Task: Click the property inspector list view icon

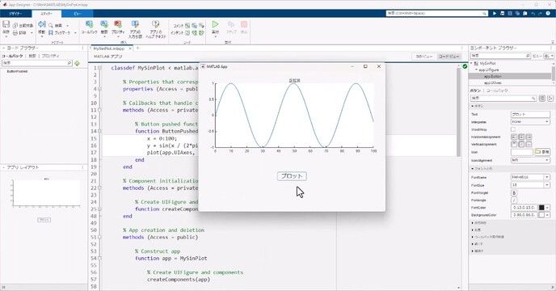Action: [x=542, y=99]
